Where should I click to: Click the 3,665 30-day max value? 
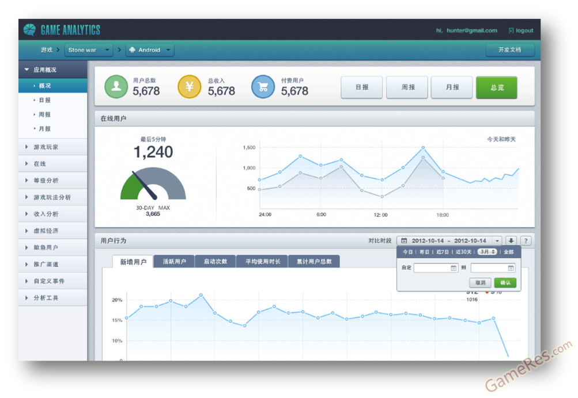(x=153, y=214)
